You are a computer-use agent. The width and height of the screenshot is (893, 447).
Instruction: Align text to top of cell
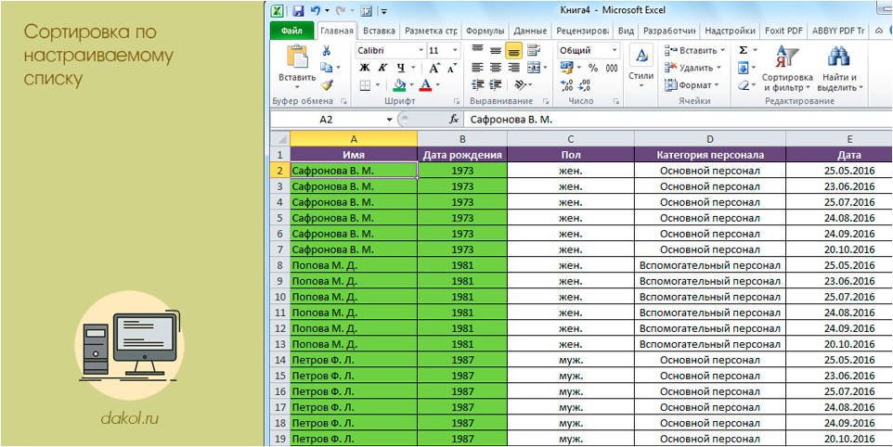[478, 49]
